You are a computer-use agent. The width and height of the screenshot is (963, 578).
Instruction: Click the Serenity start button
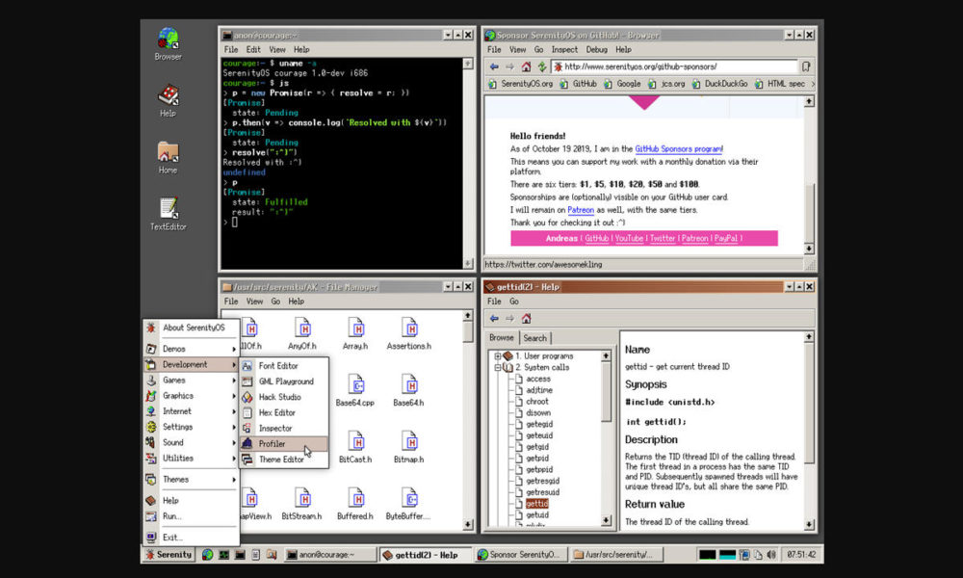[x=169, y=554]
